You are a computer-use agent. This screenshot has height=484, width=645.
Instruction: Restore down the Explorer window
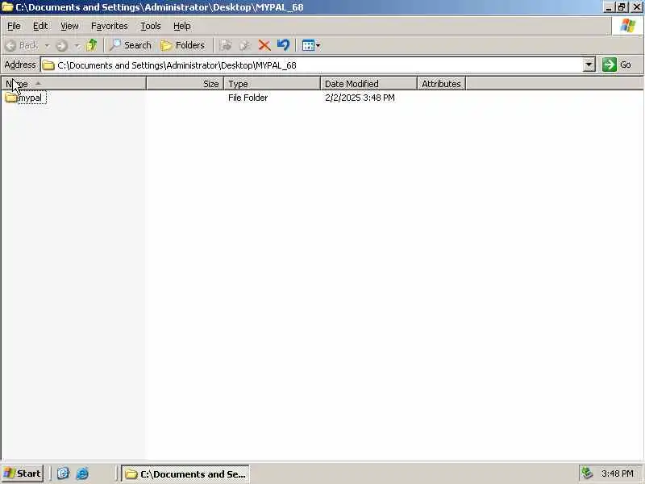pyautogui.click(x=622, y=7)
